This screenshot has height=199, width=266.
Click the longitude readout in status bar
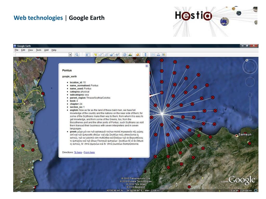[x=134, y=190]
